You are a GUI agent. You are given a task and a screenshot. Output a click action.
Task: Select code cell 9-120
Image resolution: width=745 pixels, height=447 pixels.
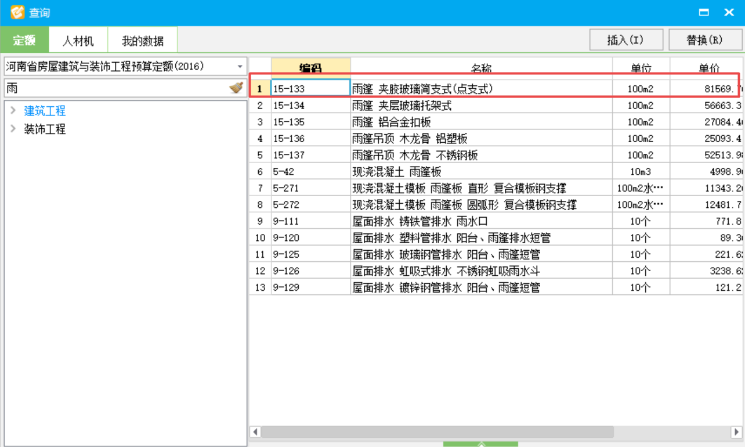pyautogui.click(x=311, y=238)
